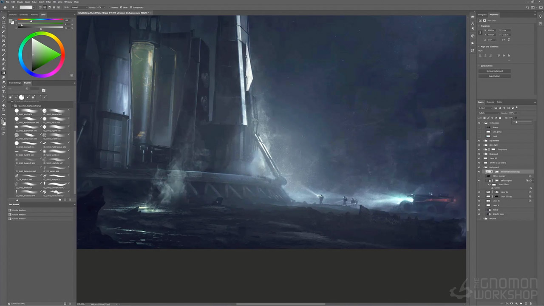Select the Clone Stamp tool
This screenshot has height=306, width=544.
(4, 59)
